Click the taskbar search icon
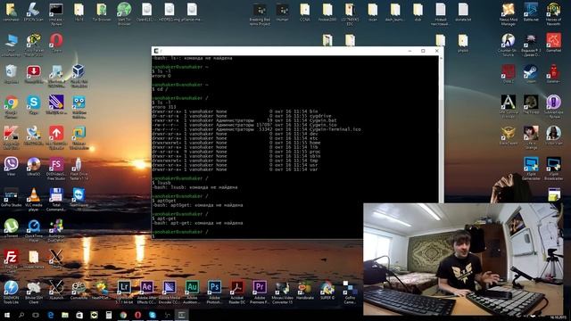 click(x=21, y=315)
